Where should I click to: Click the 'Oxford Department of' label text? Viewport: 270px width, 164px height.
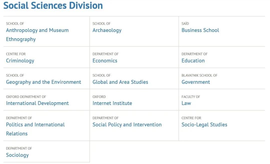pos(26,97)
